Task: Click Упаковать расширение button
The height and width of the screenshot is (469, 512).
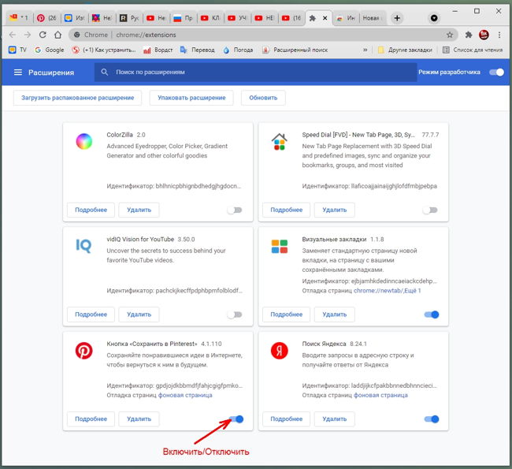Action: (191, 98)
